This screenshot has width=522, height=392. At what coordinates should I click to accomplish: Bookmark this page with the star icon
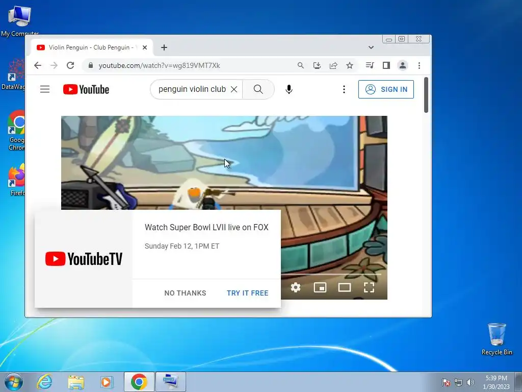tap(350, 65)
